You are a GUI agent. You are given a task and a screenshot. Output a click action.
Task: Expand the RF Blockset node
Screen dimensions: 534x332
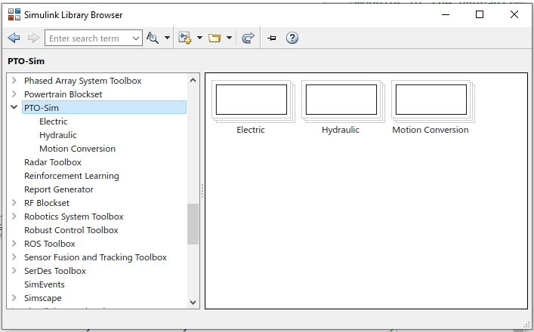click(14, 203)
